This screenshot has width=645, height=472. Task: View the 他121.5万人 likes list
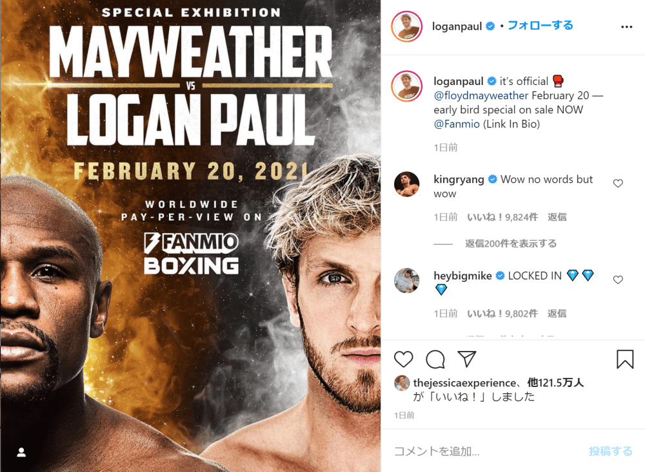[555, 382]
